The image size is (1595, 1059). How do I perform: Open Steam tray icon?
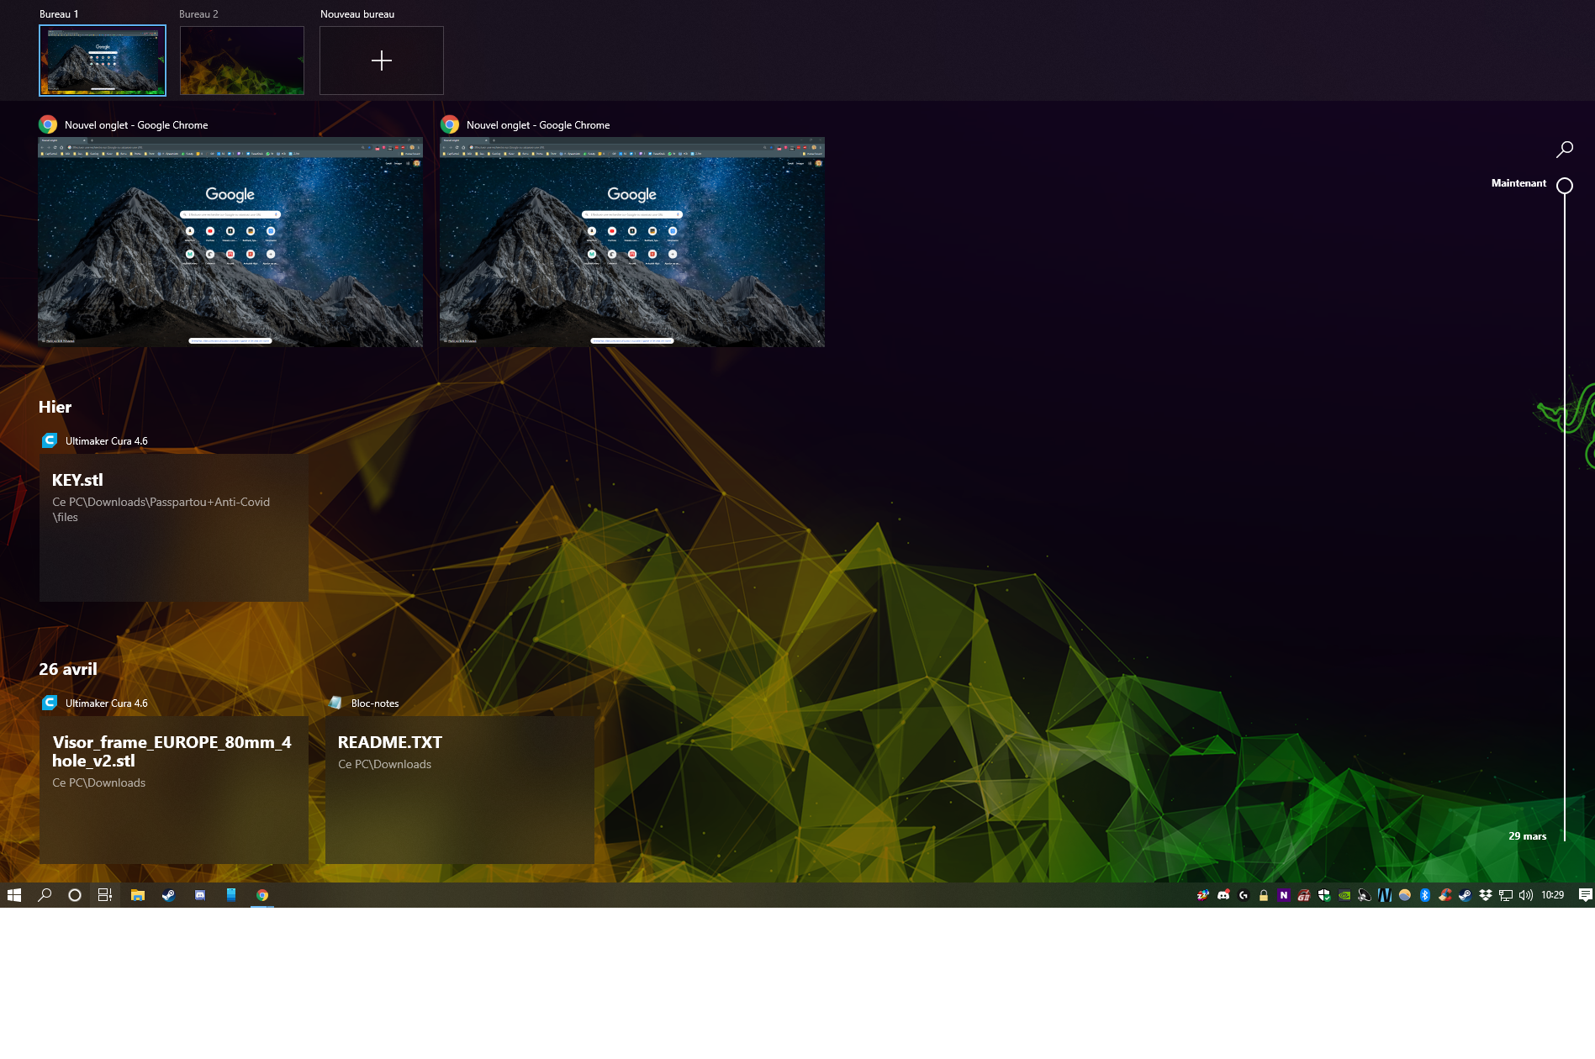coord(1466,895)
